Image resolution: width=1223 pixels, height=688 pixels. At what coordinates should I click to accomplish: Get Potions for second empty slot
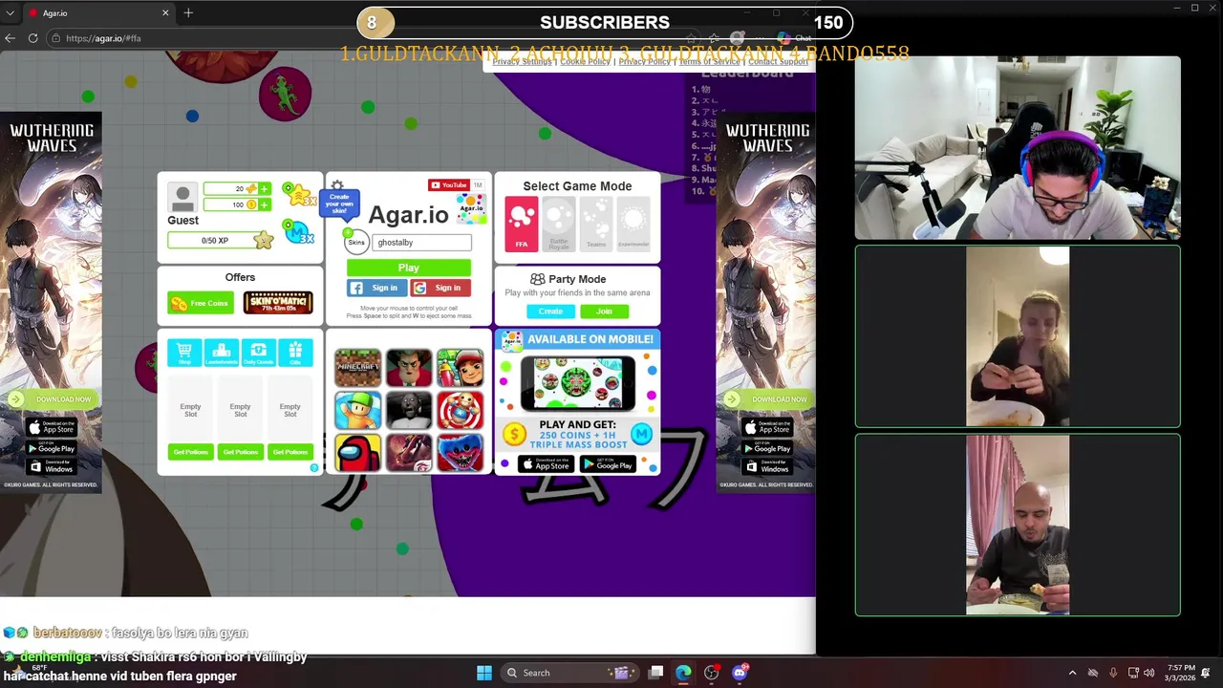pyautogui.click(x=240, y=452)
